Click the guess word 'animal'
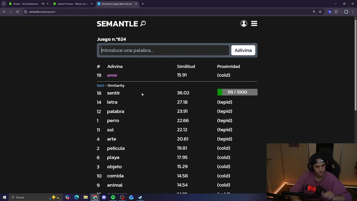Image resolution: width=357 pixels, height=201 pixels. point(115,185)
